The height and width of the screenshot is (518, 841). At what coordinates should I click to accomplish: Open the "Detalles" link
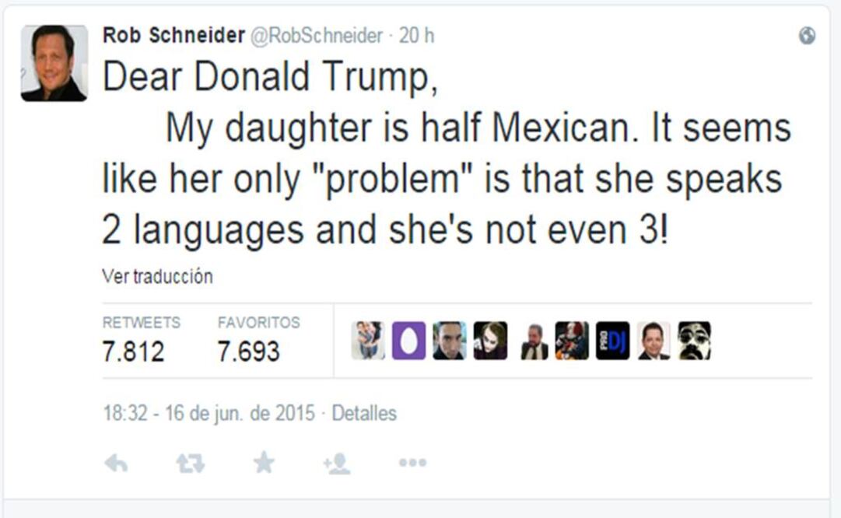pyautogui.click(x=364, y=413)
